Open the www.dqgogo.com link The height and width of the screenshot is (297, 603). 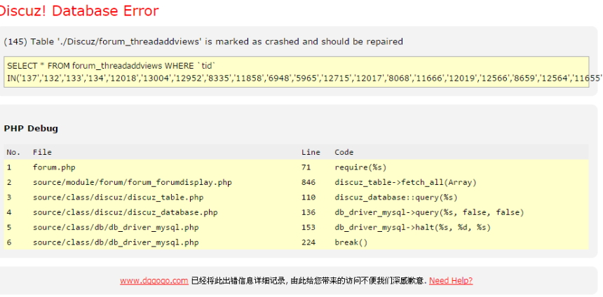click(x=154, y=280)
